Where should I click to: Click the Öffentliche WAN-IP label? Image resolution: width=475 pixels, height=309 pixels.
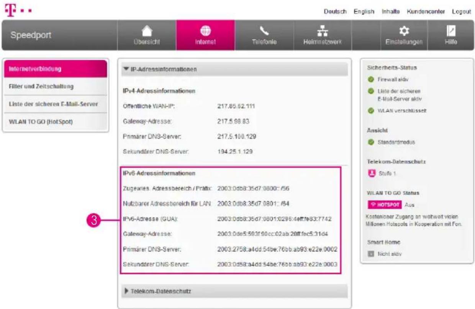click(148, 106)
